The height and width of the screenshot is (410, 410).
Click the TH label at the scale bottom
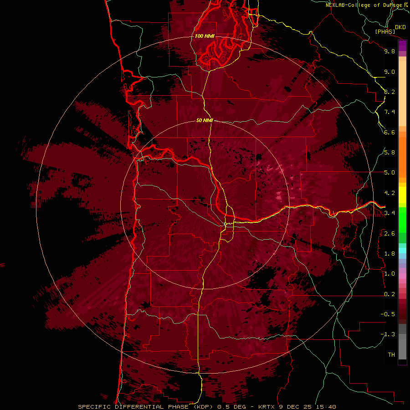pos(391,355)
